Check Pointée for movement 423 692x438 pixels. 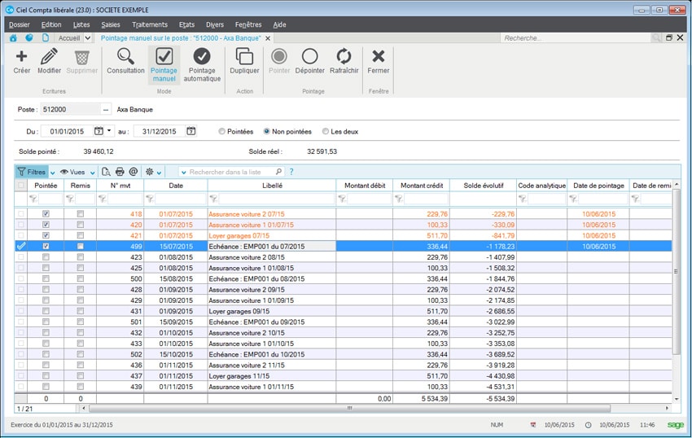(46, 257)
